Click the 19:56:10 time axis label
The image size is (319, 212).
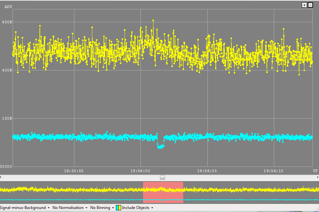click(274, 171)
